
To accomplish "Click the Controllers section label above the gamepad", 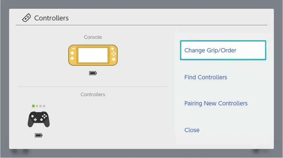I will click(93, 94).
